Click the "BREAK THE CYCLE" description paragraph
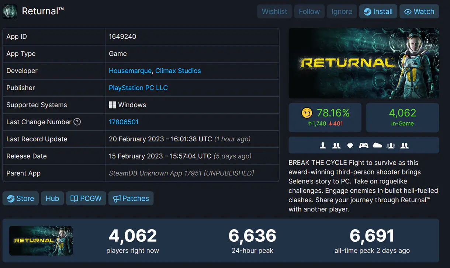Image resolution: width=450 pixels, height=268 pixels. click(363, 186)
